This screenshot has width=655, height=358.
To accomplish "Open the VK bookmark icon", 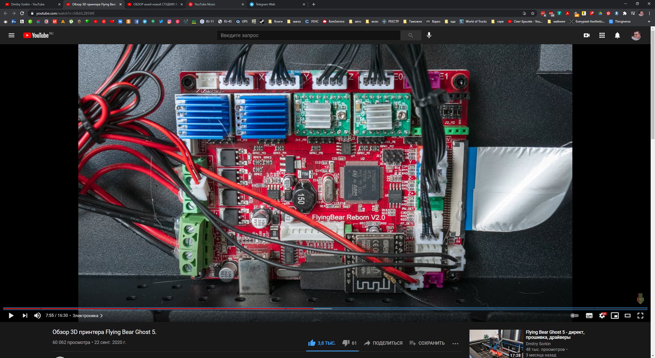I will click(120, 21).
